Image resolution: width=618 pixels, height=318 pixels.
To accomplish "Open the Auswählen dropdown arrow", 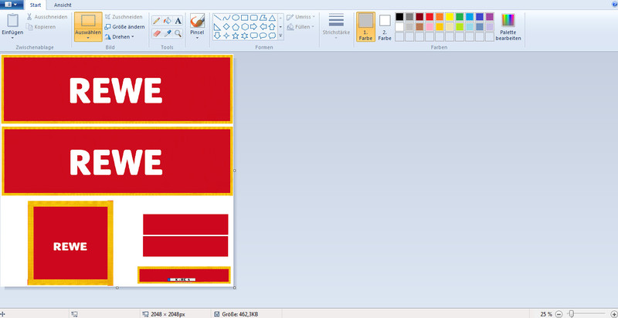I will (88, 38).
